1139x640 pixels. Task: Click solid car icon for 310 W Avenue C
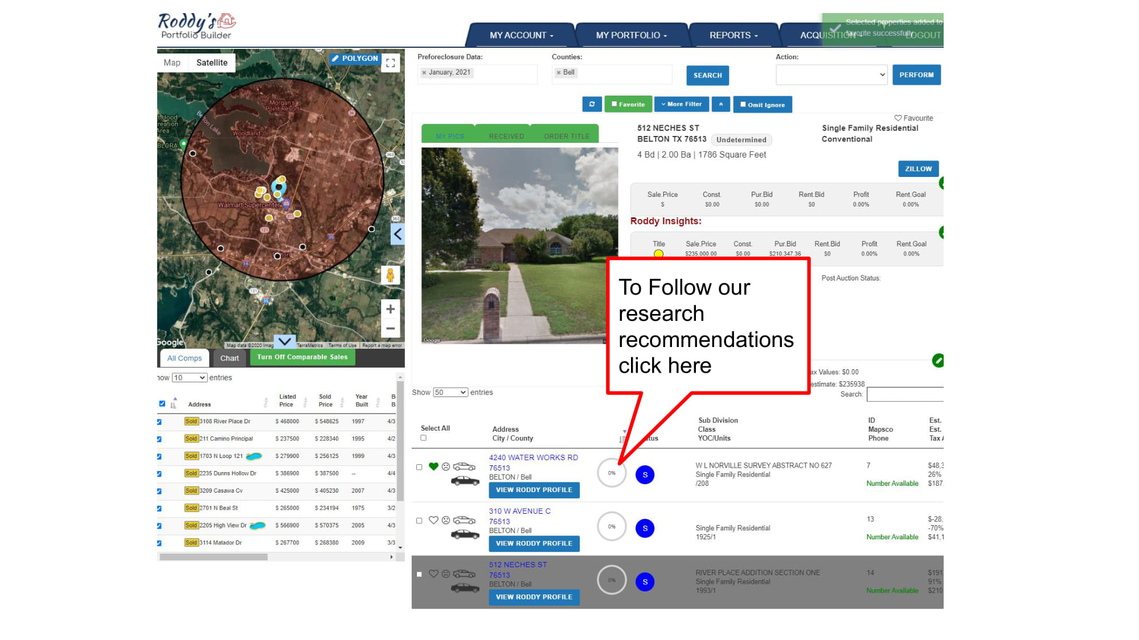point(465,534)
